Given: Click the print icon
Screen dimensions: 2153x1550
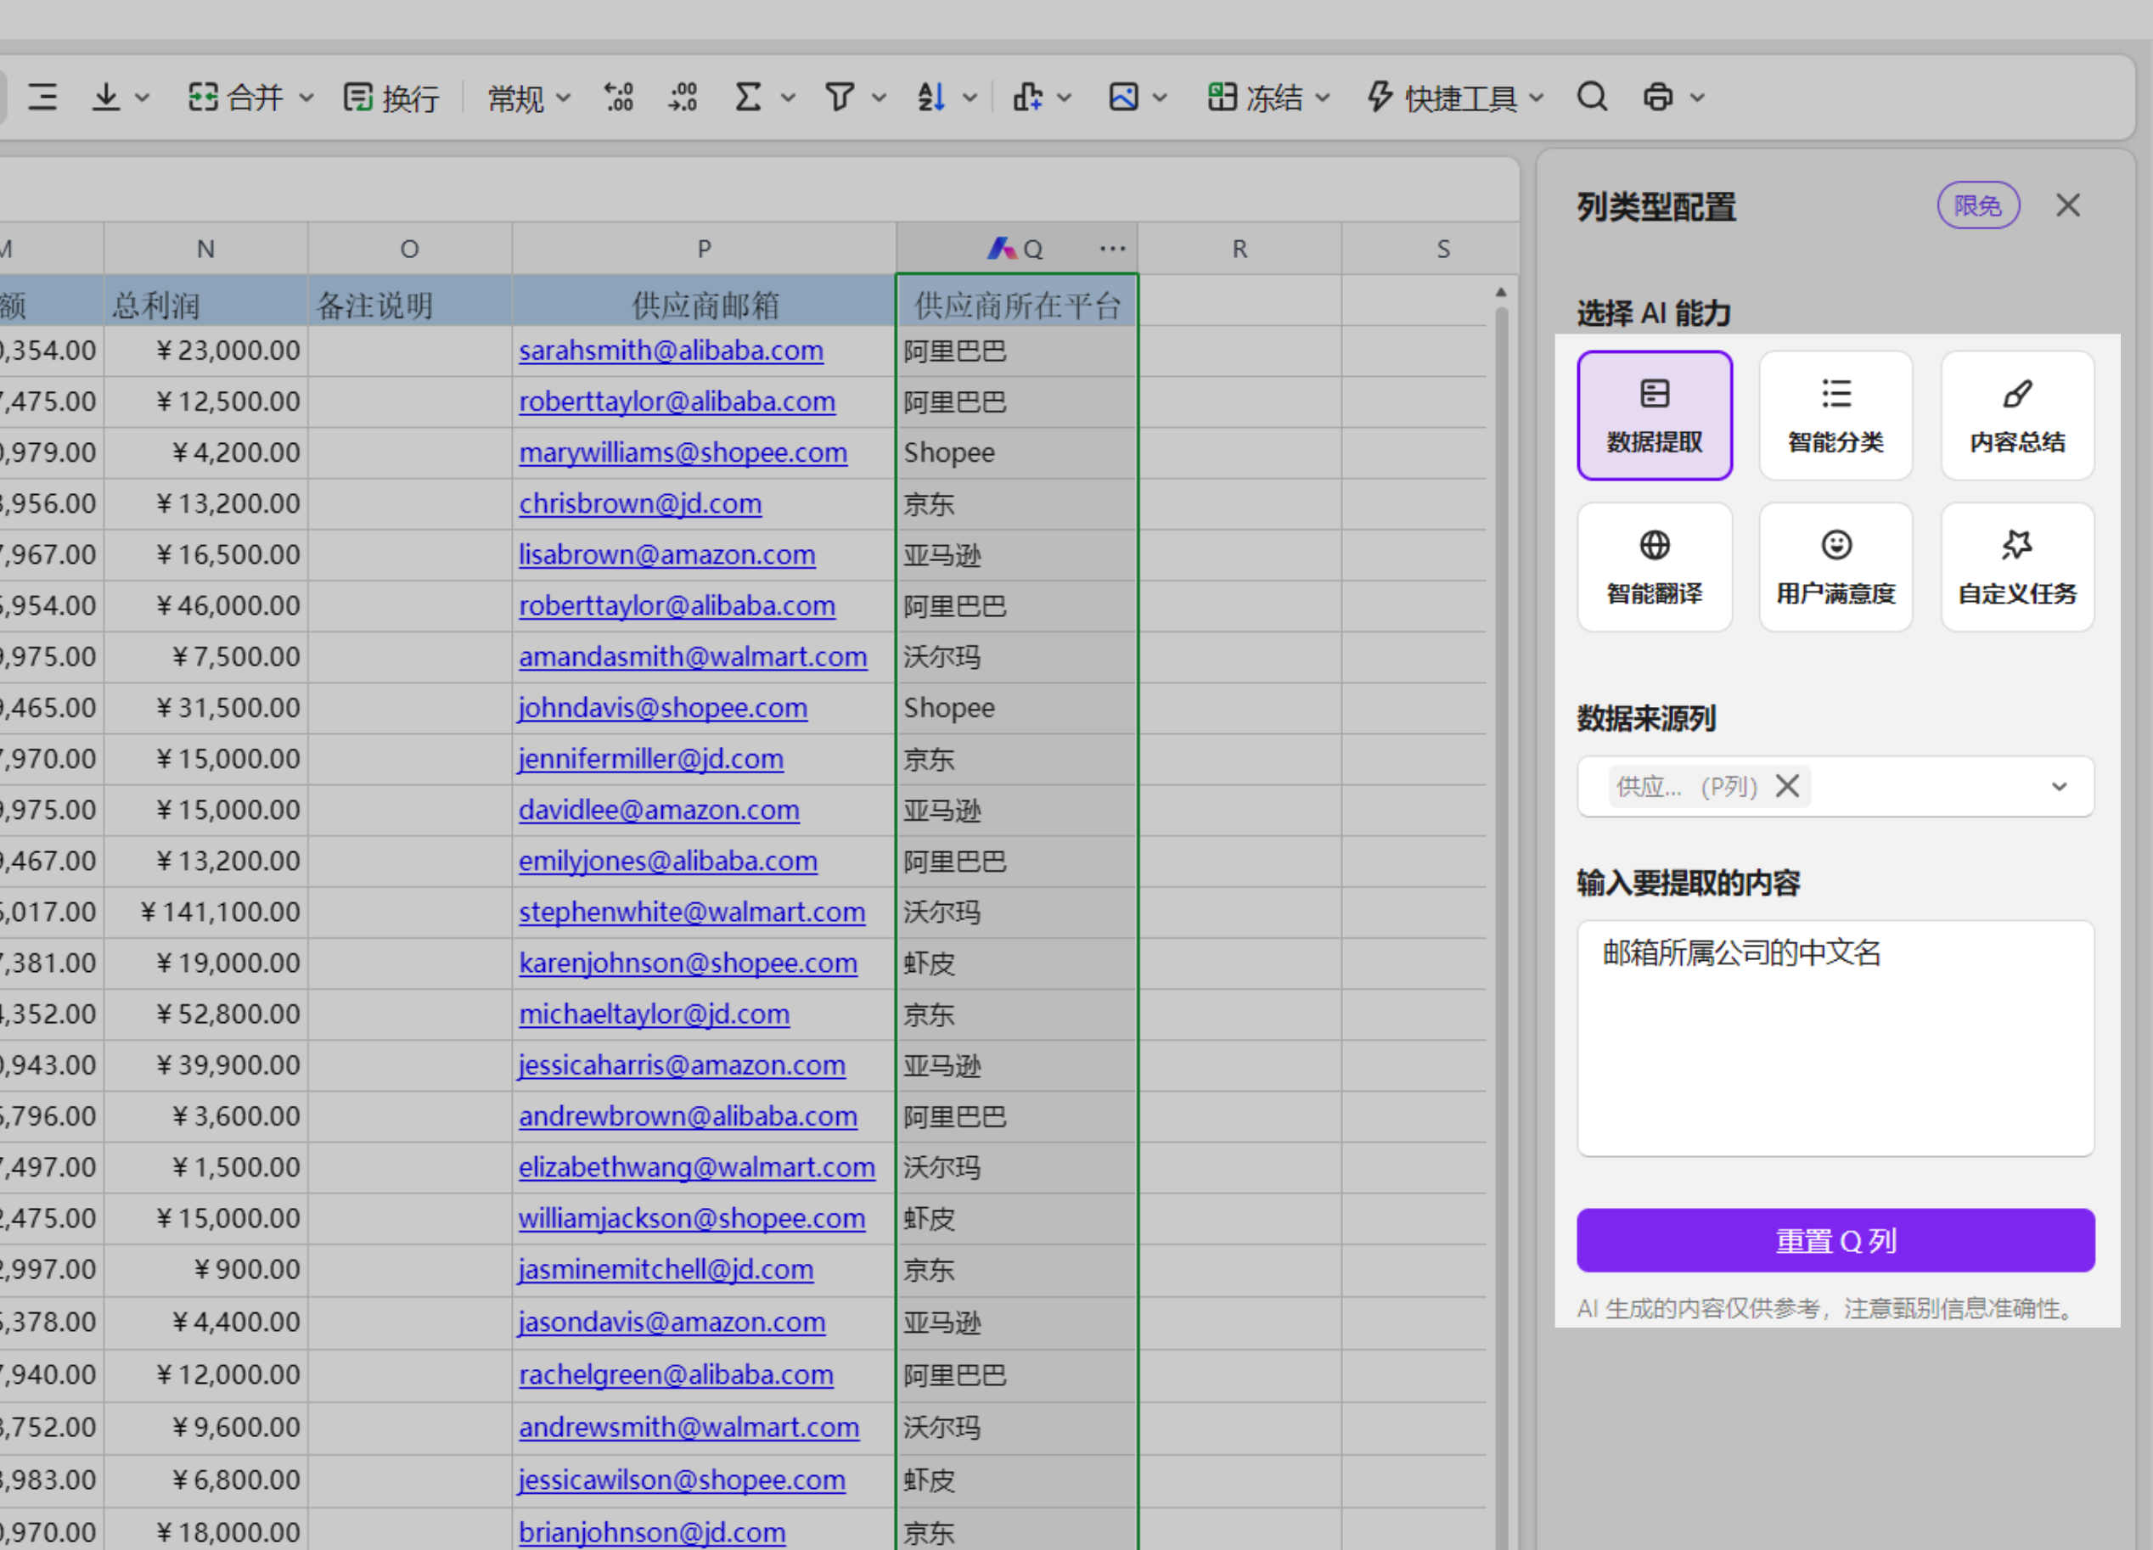Looking at the screenshot, I should click(x=1658, y=97).
